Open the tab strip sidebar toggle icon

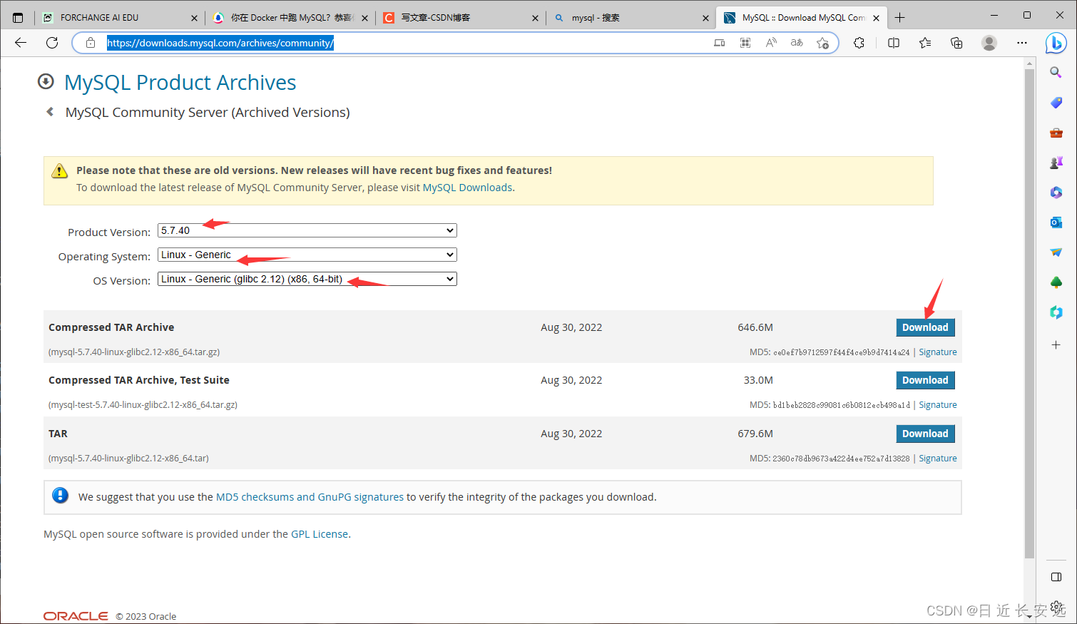pyautogui.click(x=18, y=17)
